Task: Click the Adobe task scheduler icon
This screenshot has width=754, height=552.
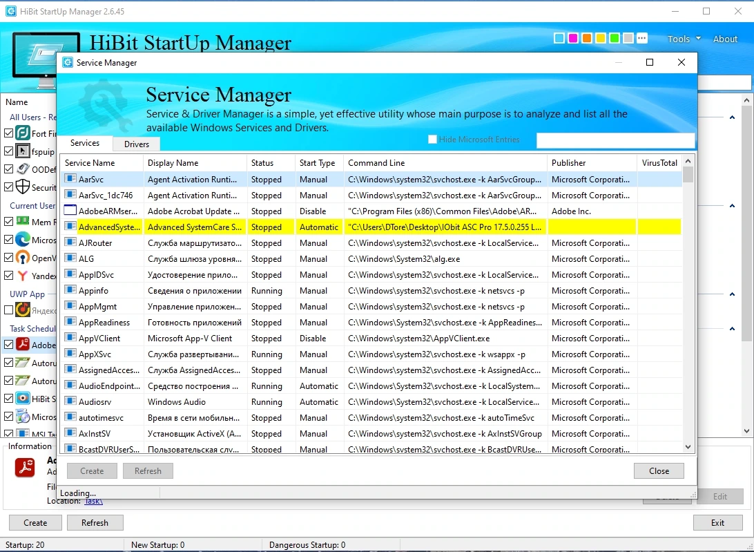Action: coord(23,345)
